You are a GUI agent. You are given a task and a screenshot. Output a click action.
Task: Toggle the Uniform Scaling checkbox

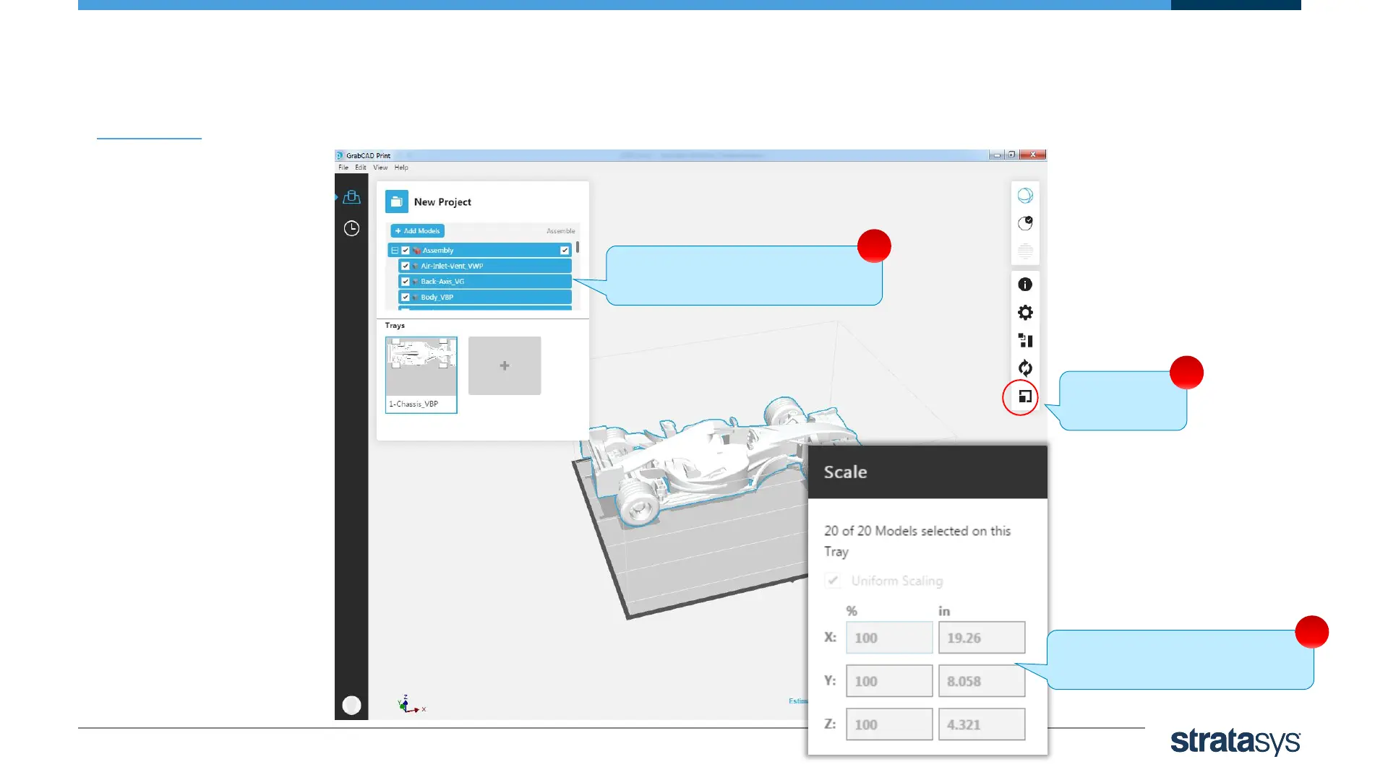click(833, 581)
